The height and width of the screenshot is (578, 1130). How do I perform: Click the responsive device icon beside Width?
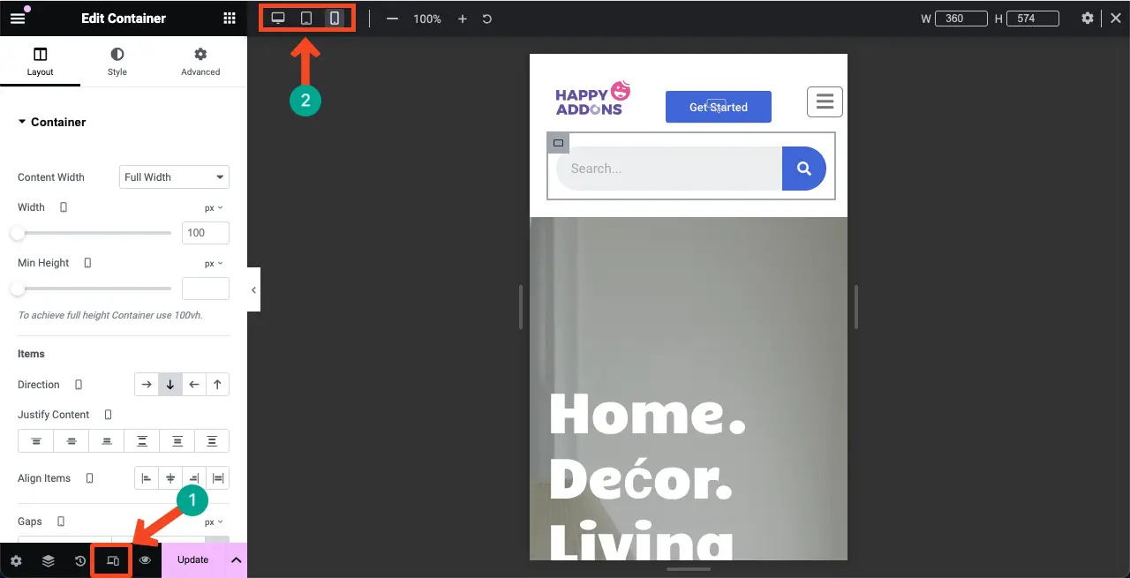tap(64, 207)
